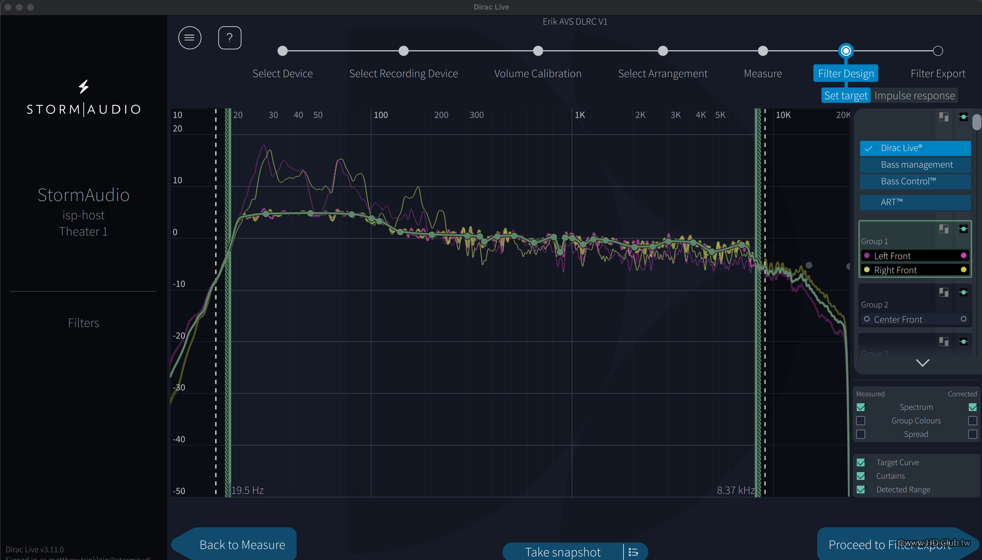Switch to Impulse response tab

[914, 96]
